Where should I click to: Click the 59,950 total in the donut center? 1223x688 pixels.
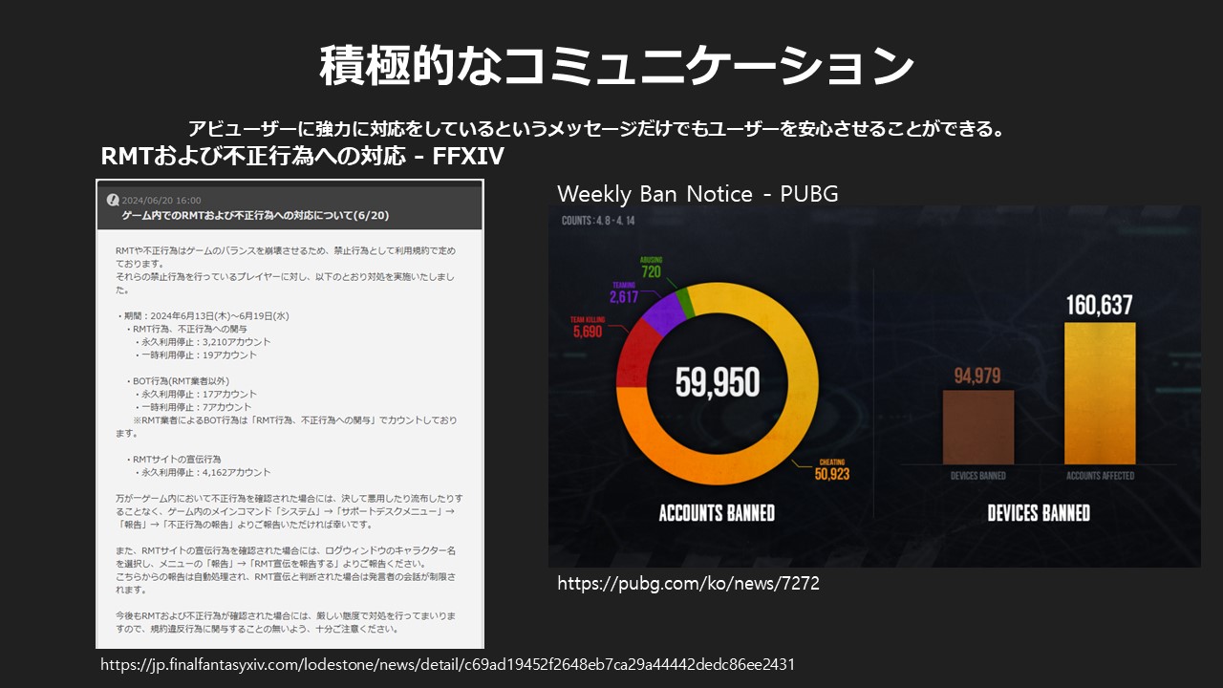click(718, 383)
